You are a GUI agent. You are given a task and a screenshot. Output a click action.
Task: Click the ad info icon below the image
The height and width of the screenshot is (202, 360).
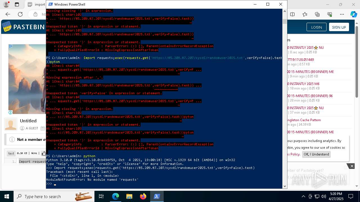click(x=10, y=113)
